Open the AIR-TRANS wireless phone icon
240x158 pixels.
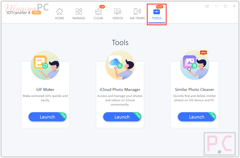[137, 11]
